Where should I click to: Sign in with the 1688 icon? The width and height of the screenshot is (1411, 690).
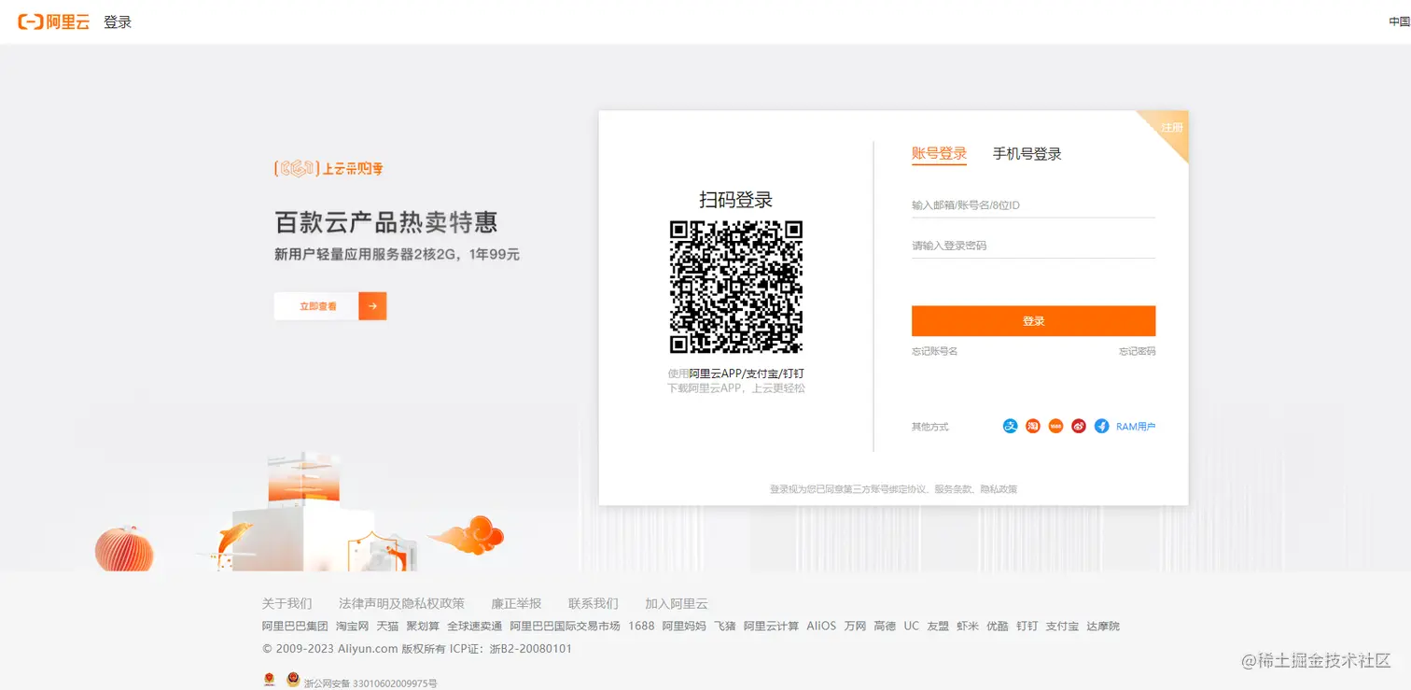tap(1055, 426)
